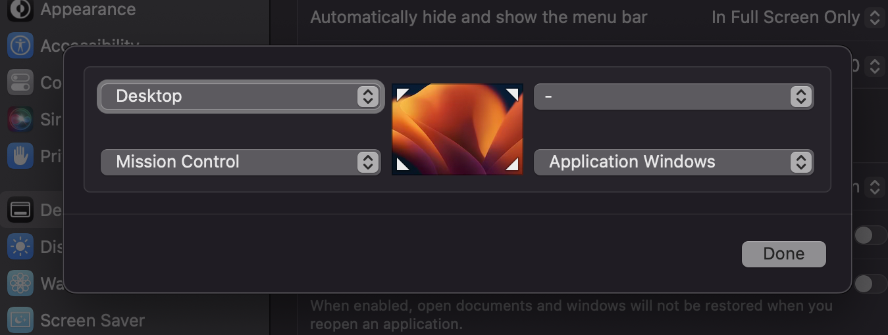Screen dimensions: 888x335
Task: Open the top-right hot corner dropdown showing a dash
Action: click(673, 97)
